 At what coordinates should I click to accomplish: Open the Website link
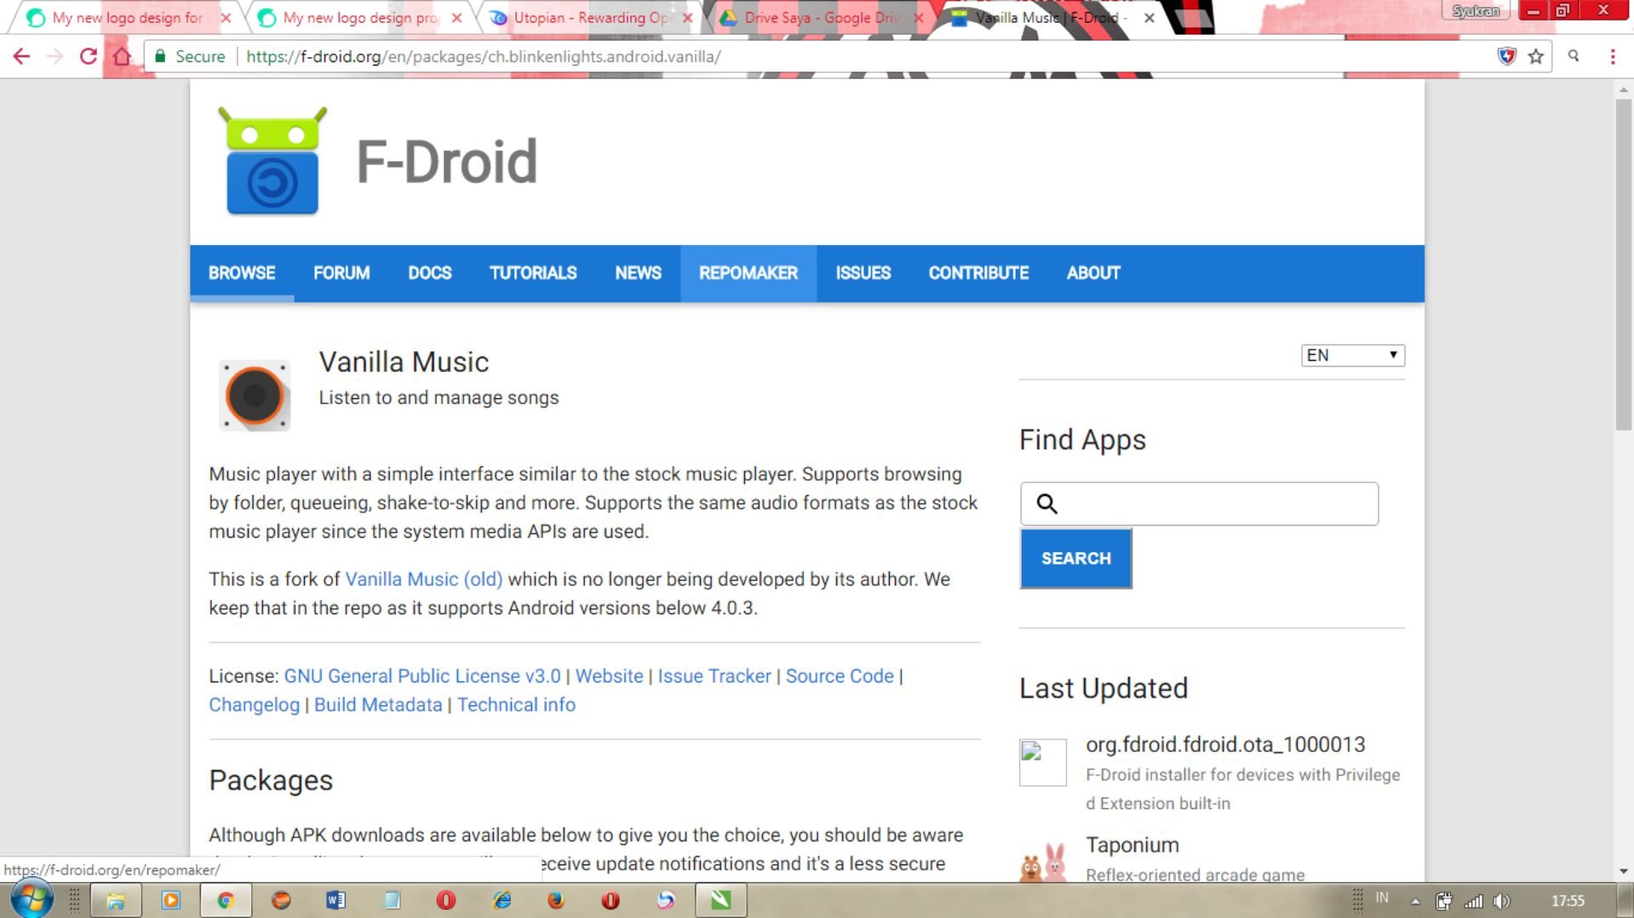pyautogui.click(x=609, y=676)
